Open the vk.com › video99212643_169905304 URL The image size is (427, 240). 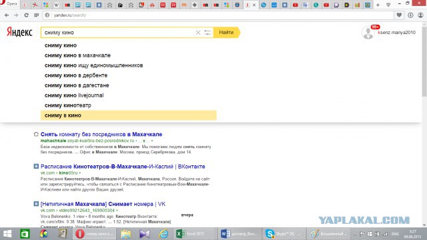point(77,211)
